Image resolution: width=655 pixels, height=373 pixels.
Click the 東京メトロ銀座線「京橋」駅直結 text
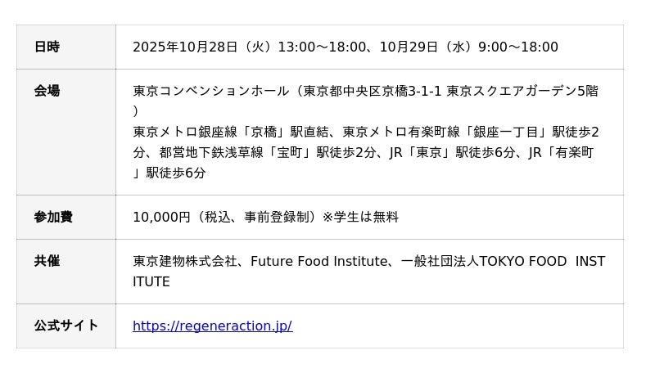coord(234,132)
